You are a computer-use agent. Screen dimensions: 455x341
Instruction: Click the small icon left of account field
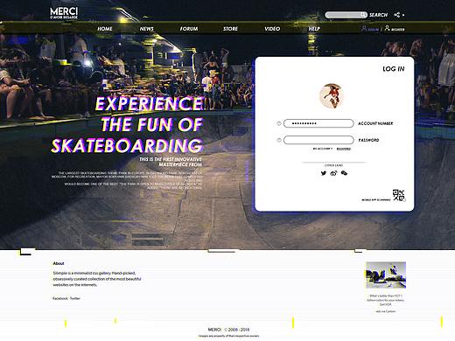pyautogui.click(x=279, y=123)
